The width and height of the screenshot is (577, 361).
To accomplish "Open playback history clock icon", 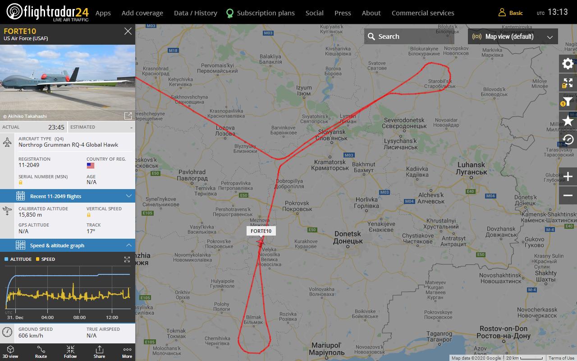I will pyautogui.click(x=568, y=139).
